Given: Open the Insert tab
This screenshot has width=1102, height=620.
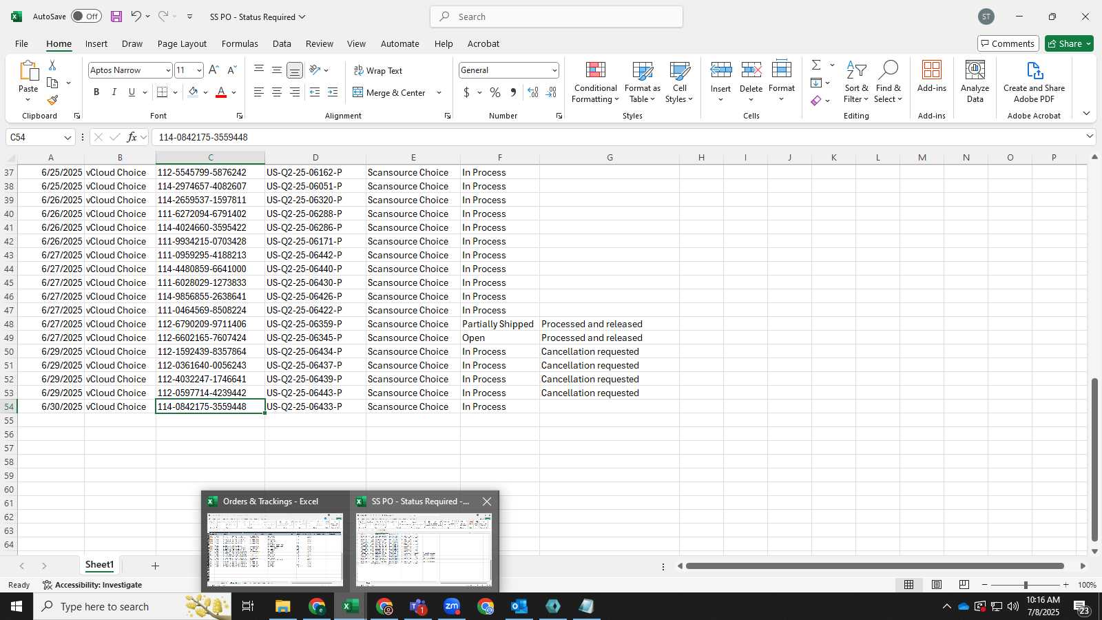Looking at the screenshot, I should (96, 43).
